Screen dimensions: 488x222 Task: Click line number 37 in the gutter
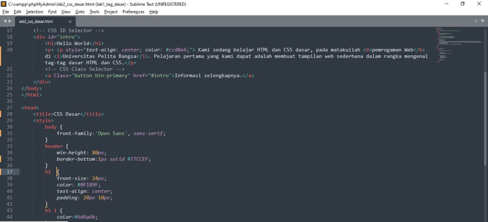10,172
